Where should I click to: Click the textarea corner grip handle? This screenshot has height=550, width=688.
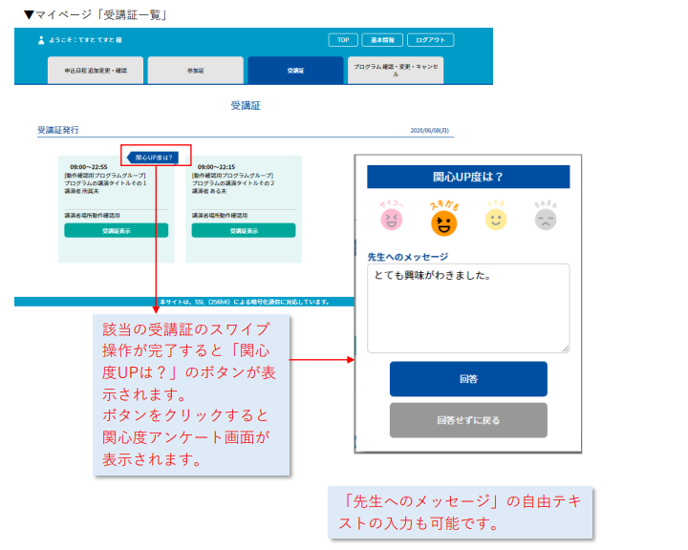coord(566,349)
